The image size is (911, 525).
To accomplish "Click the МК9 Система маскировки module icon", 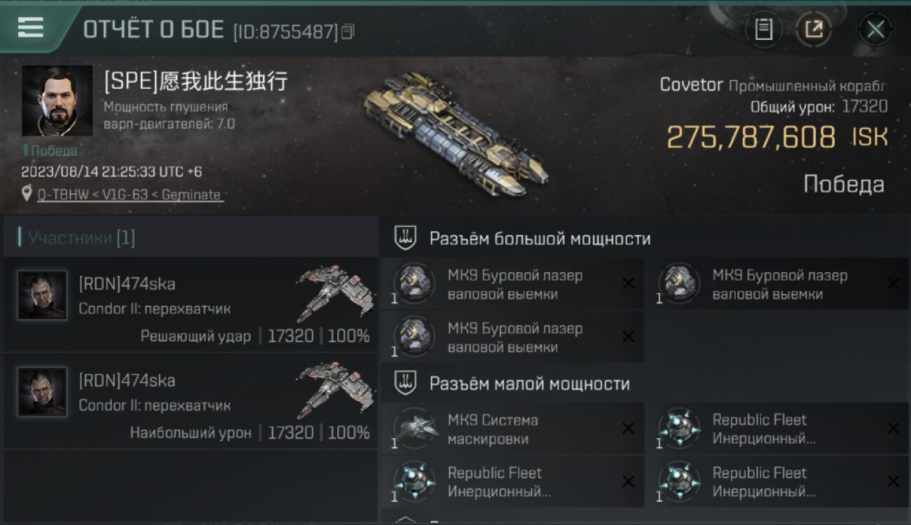I will (x=414, y=428).
